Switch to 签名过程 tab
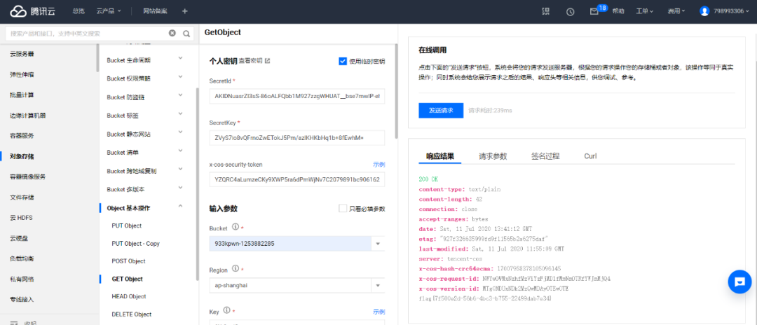Screen dimensions: 757x325 (x=545, y=156)
